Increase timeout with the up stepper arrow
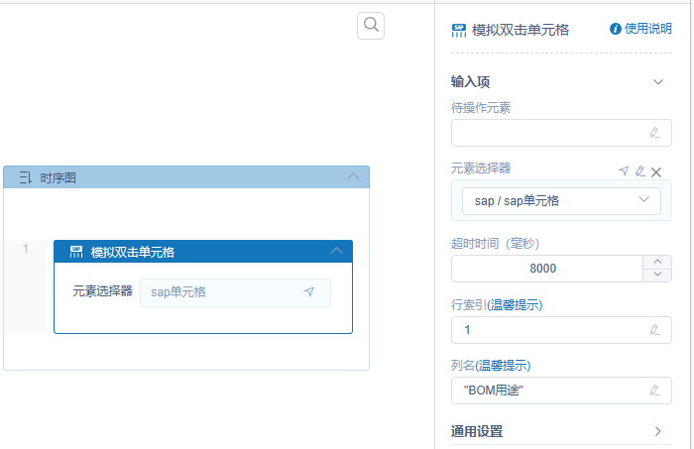This screenshot has width=694, height=449. 657,262
